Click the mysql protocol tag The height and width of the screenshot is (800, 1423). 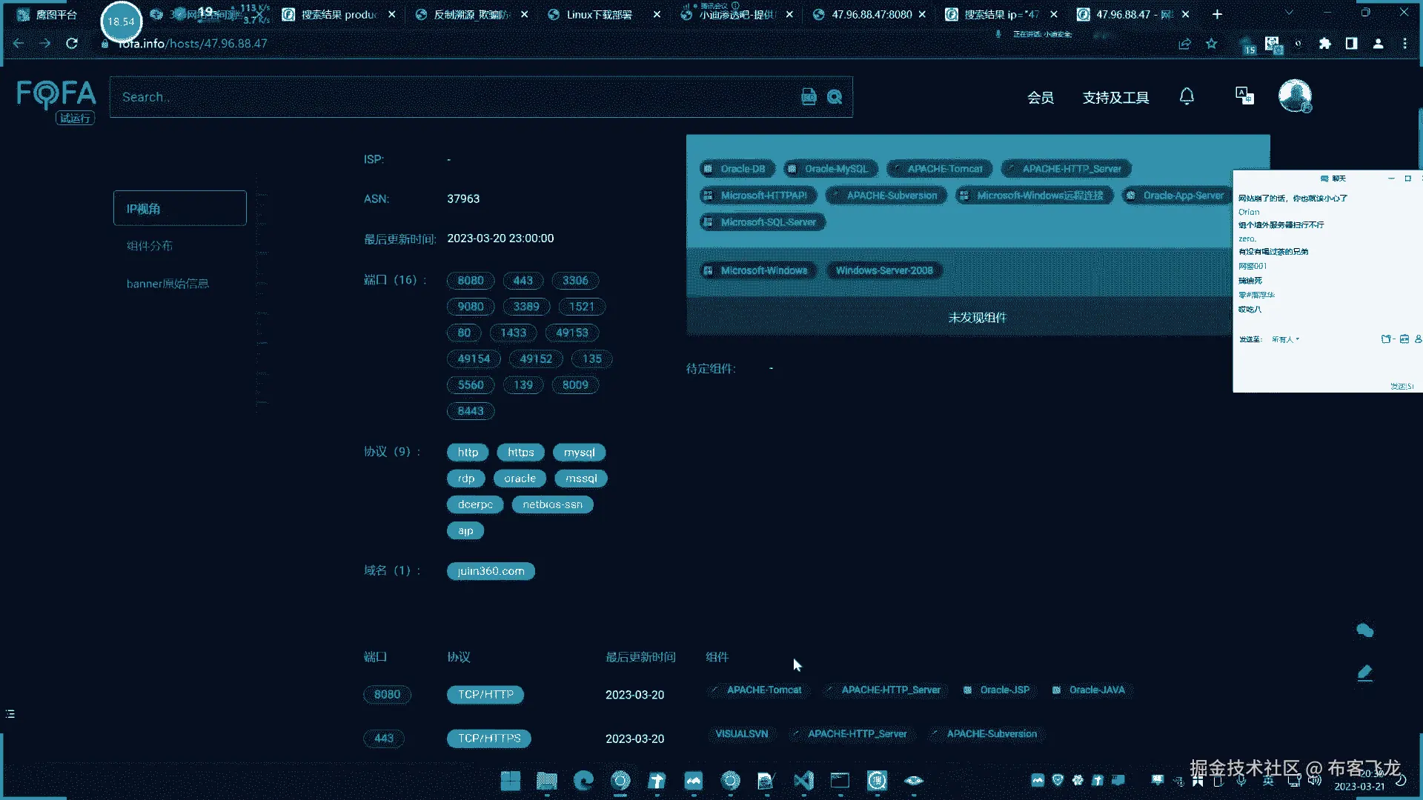579,453
